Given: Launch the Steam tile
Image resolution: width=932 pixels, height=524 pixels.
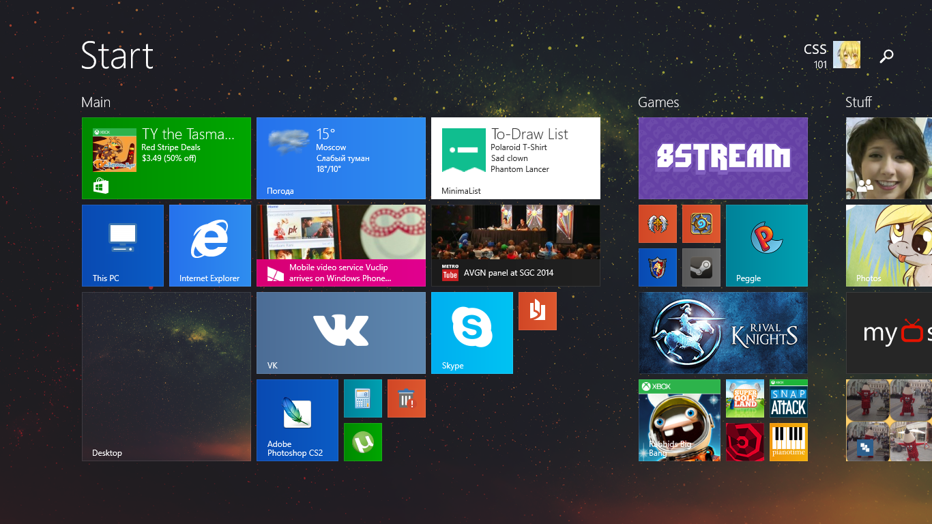Looking at the screenshot, I should click(701, 267).
